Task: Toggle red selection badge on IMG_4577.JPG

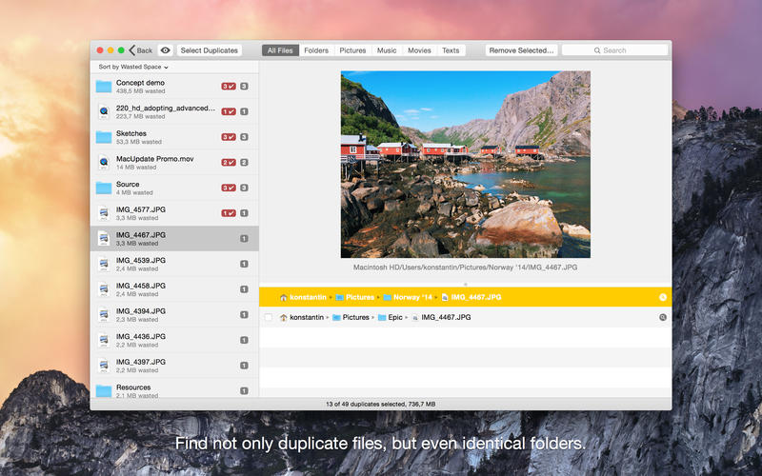Action: click(229, 213)
